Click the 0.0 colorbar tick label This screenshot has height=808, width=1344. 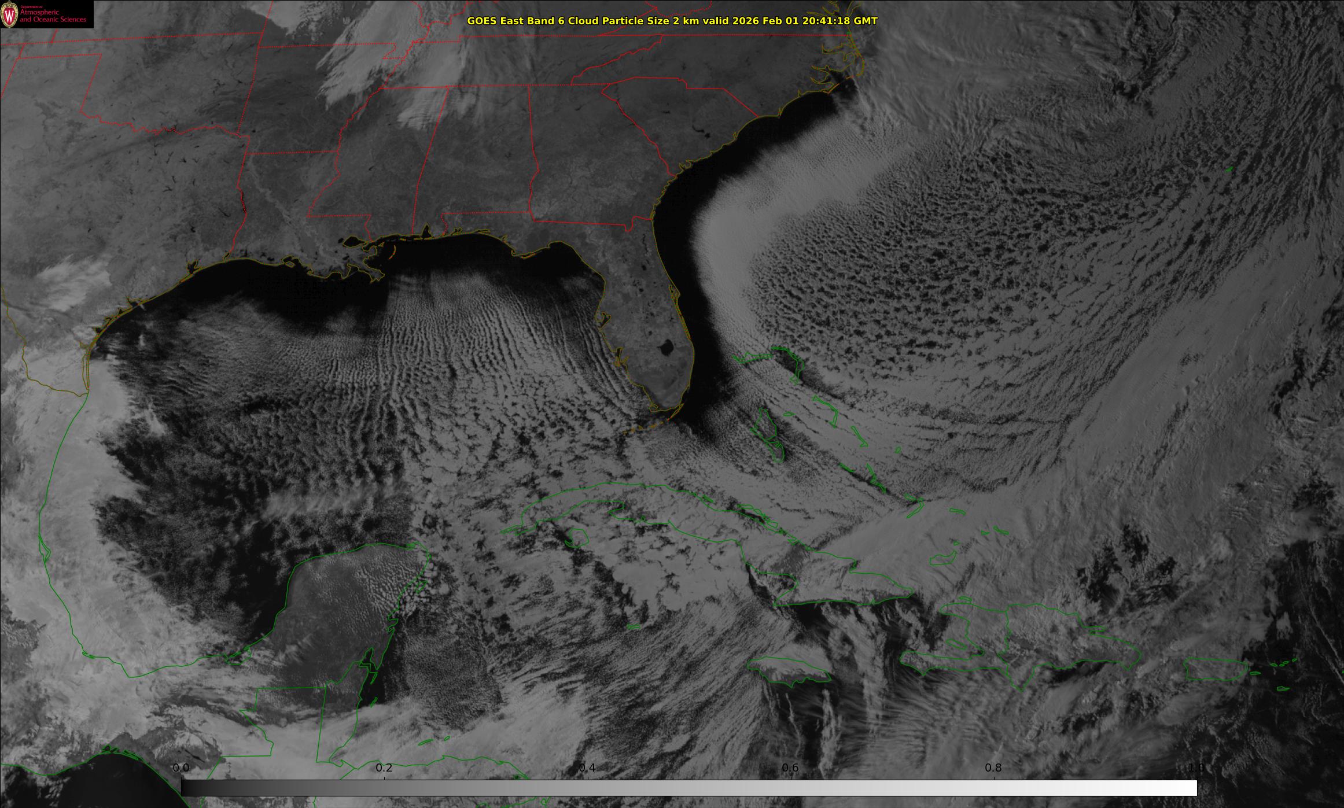coord(181,768)
